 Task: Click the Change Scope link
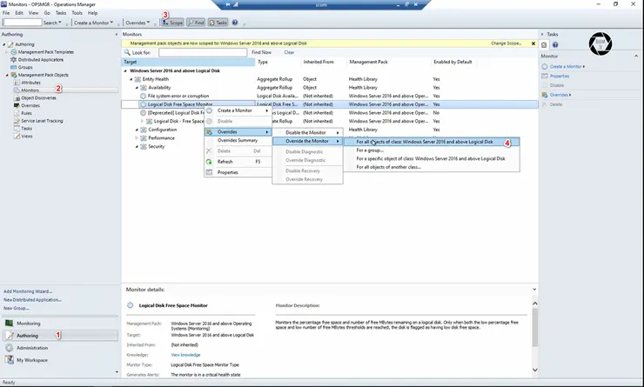[x=507, y=43]
